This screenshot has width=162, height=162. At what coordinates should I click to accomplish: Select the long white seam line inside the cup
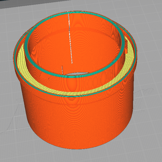70,39
